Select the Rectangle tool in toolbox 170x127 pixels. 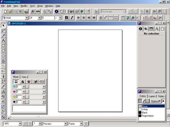pyautogui.click(x=3, y=46)
